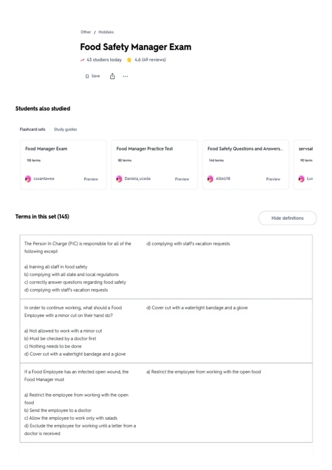Click the Save bookmark icon
This screenshot has width=332, height=470.
click(x=87, y=76)
